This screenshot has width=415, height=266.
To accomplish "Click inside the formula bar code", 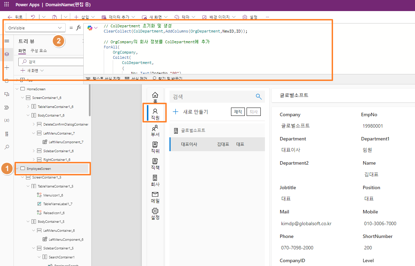I will coord(207,48).
